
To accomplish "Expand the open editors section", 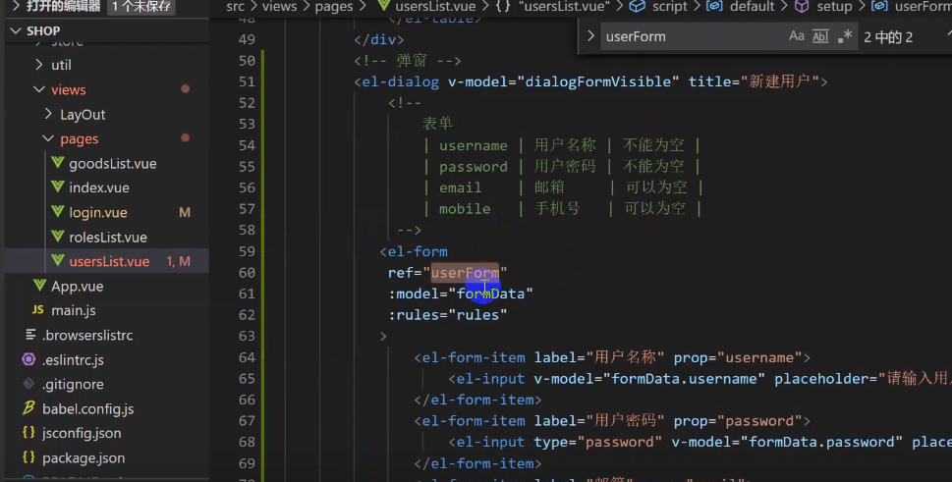I will click(x=16, y=6).
